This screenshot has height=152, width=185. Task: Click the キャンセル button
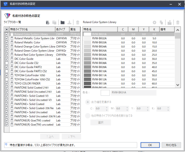click(171, 145)
